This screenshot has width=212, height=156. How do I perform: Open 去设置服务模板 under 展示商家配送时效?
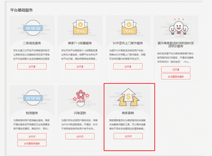(176, 77)
